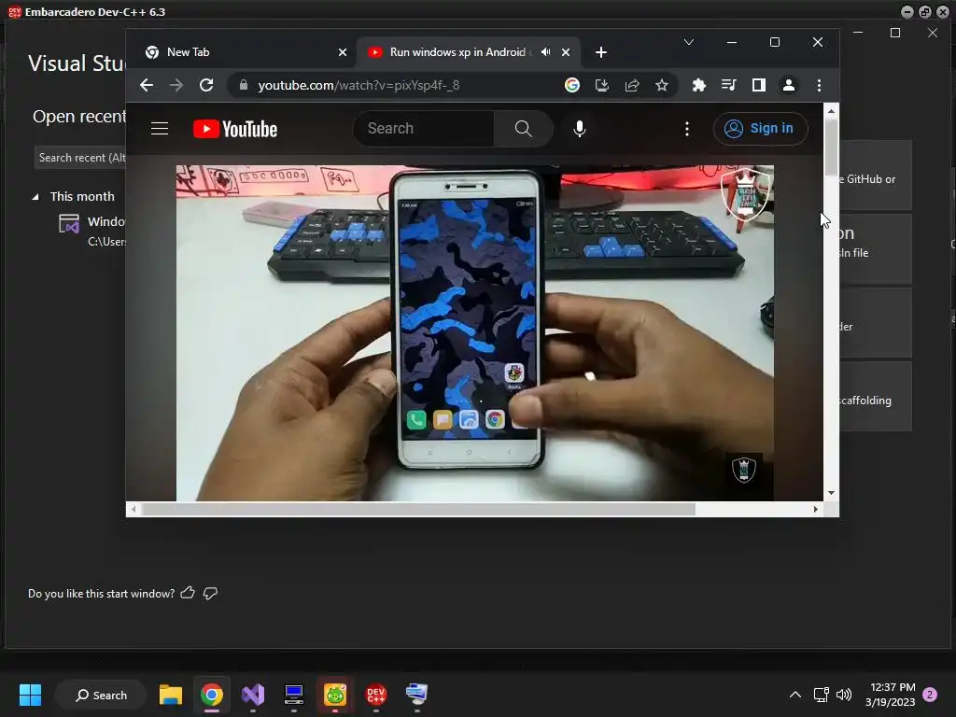Click the vertical scrollbar down arrow
Image resolution: width=956 pixels, height=717 pixels.
point(830,493)
